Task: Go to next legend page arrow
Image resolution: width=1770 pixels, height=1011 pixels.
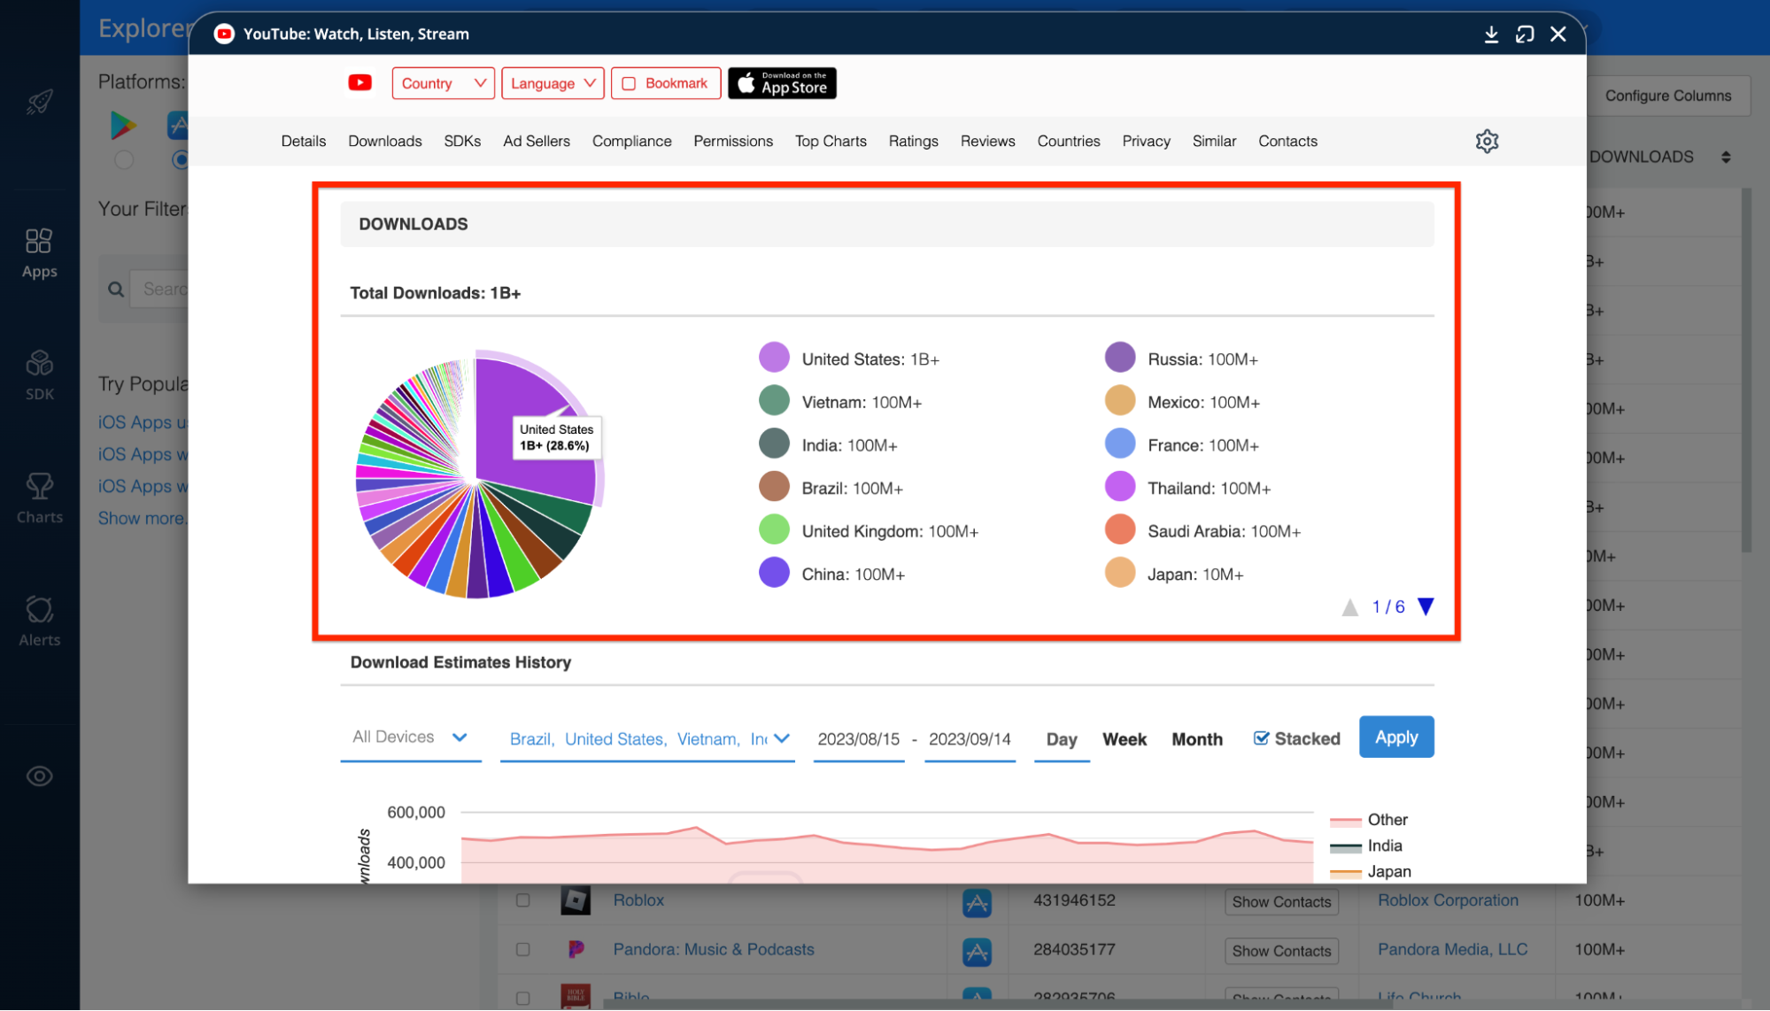Action: [1426, 606]
